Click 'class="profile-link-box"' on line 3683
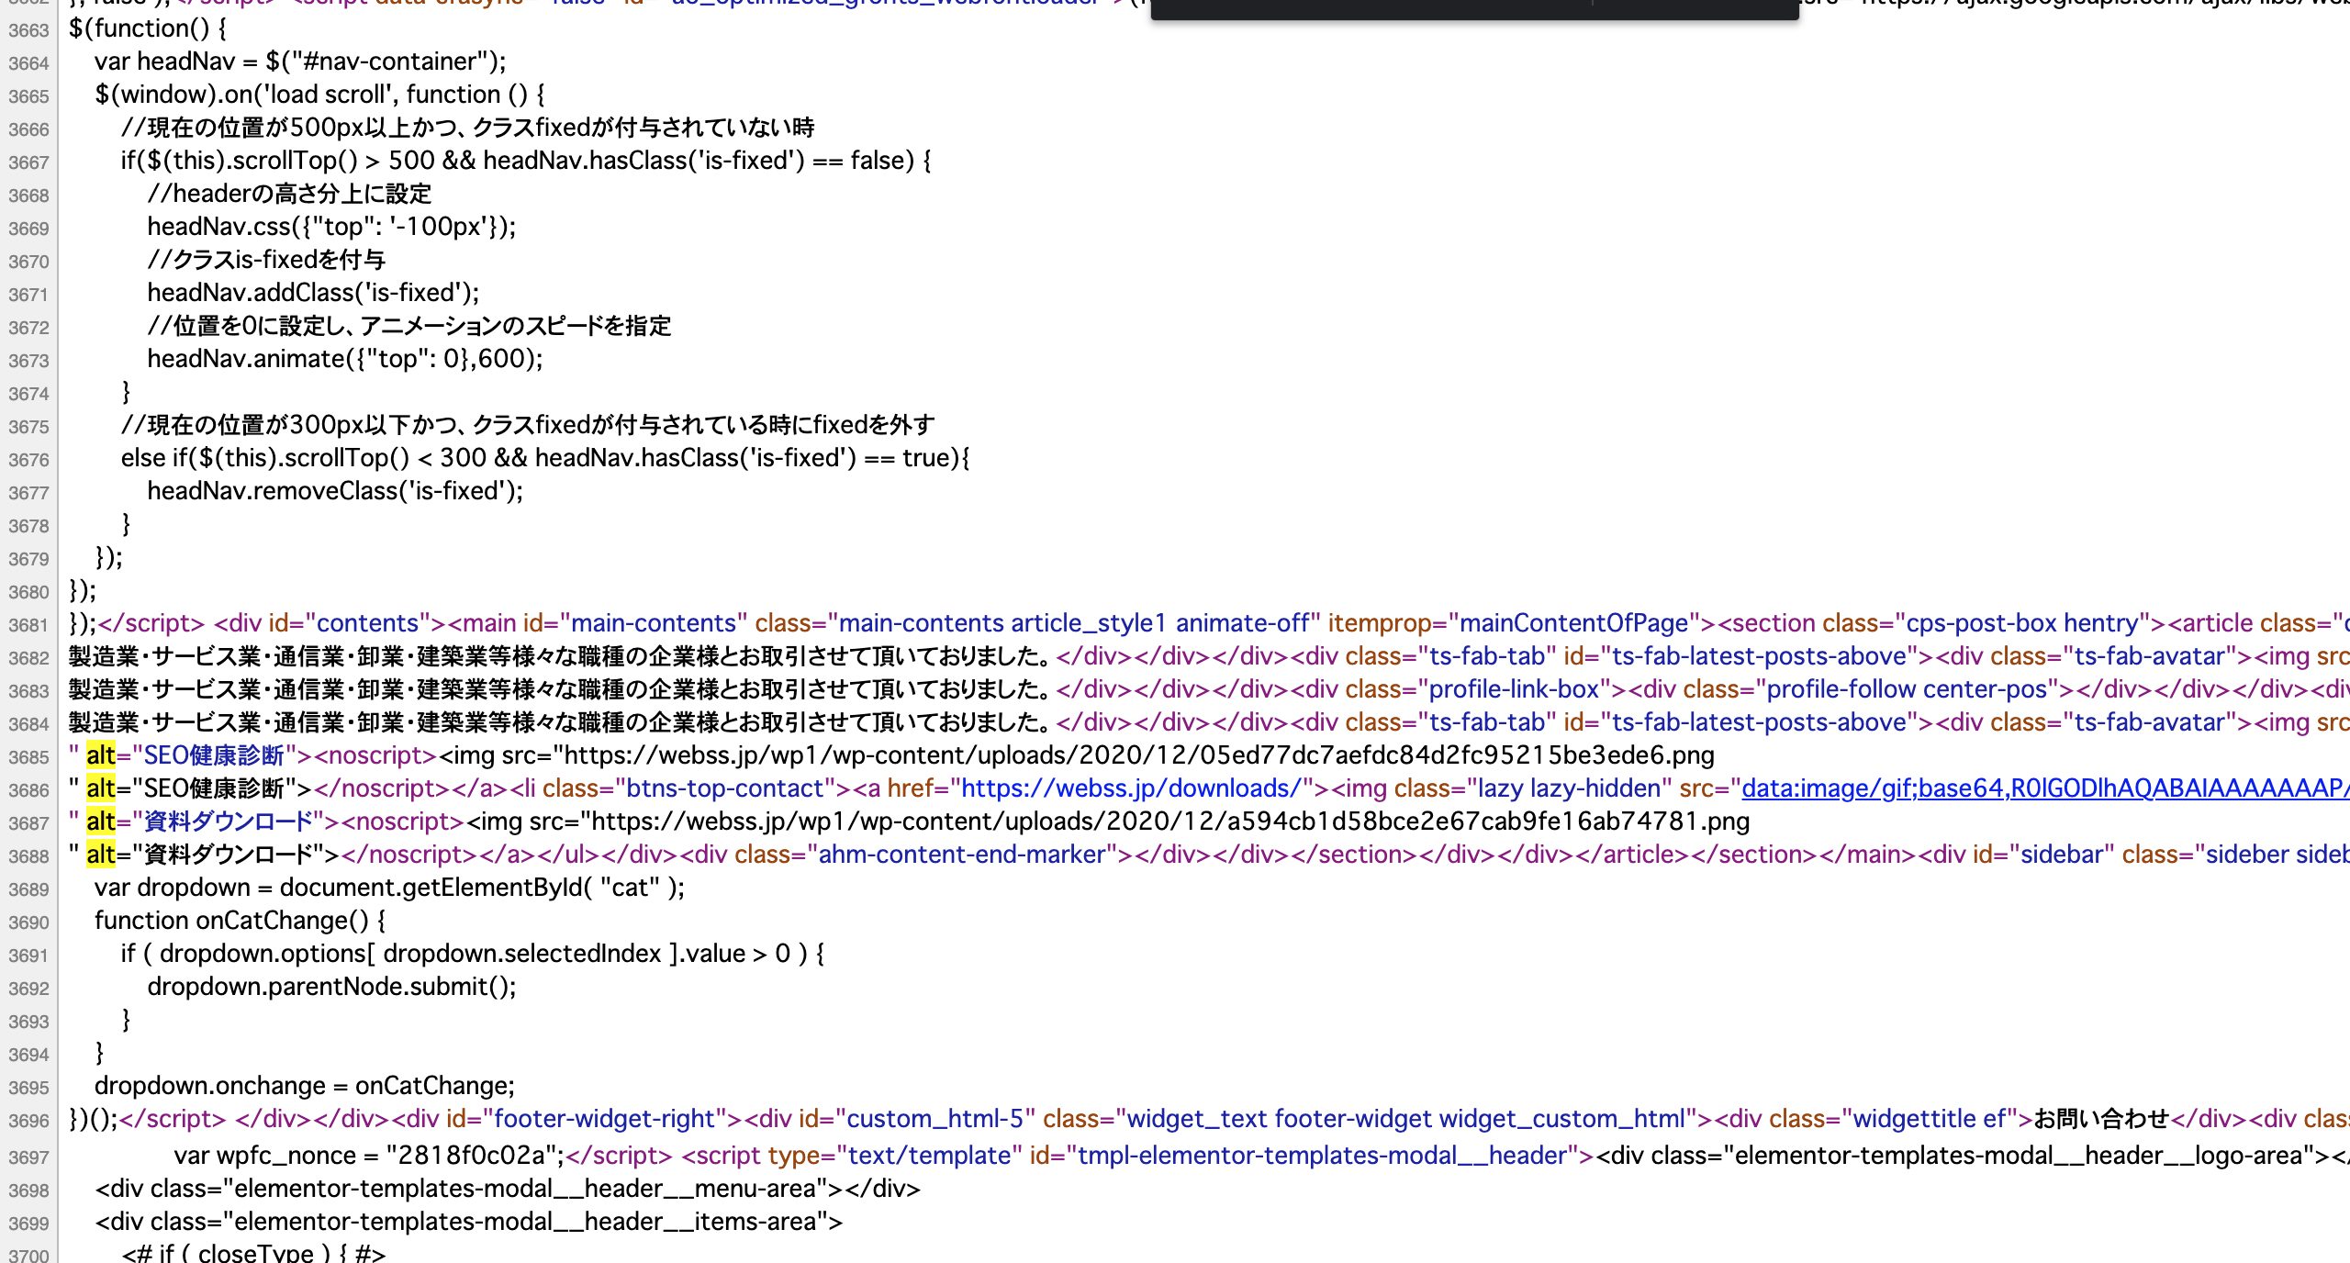This screenshot has height=1263, width=2350. point(1478,689)
